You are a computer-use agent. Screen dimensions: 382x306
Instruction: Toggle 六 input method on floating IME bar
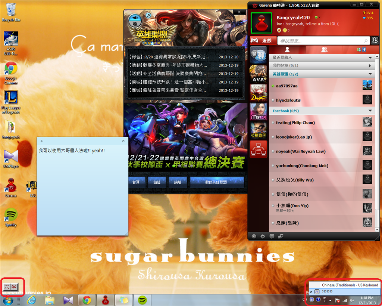point(7,287)
